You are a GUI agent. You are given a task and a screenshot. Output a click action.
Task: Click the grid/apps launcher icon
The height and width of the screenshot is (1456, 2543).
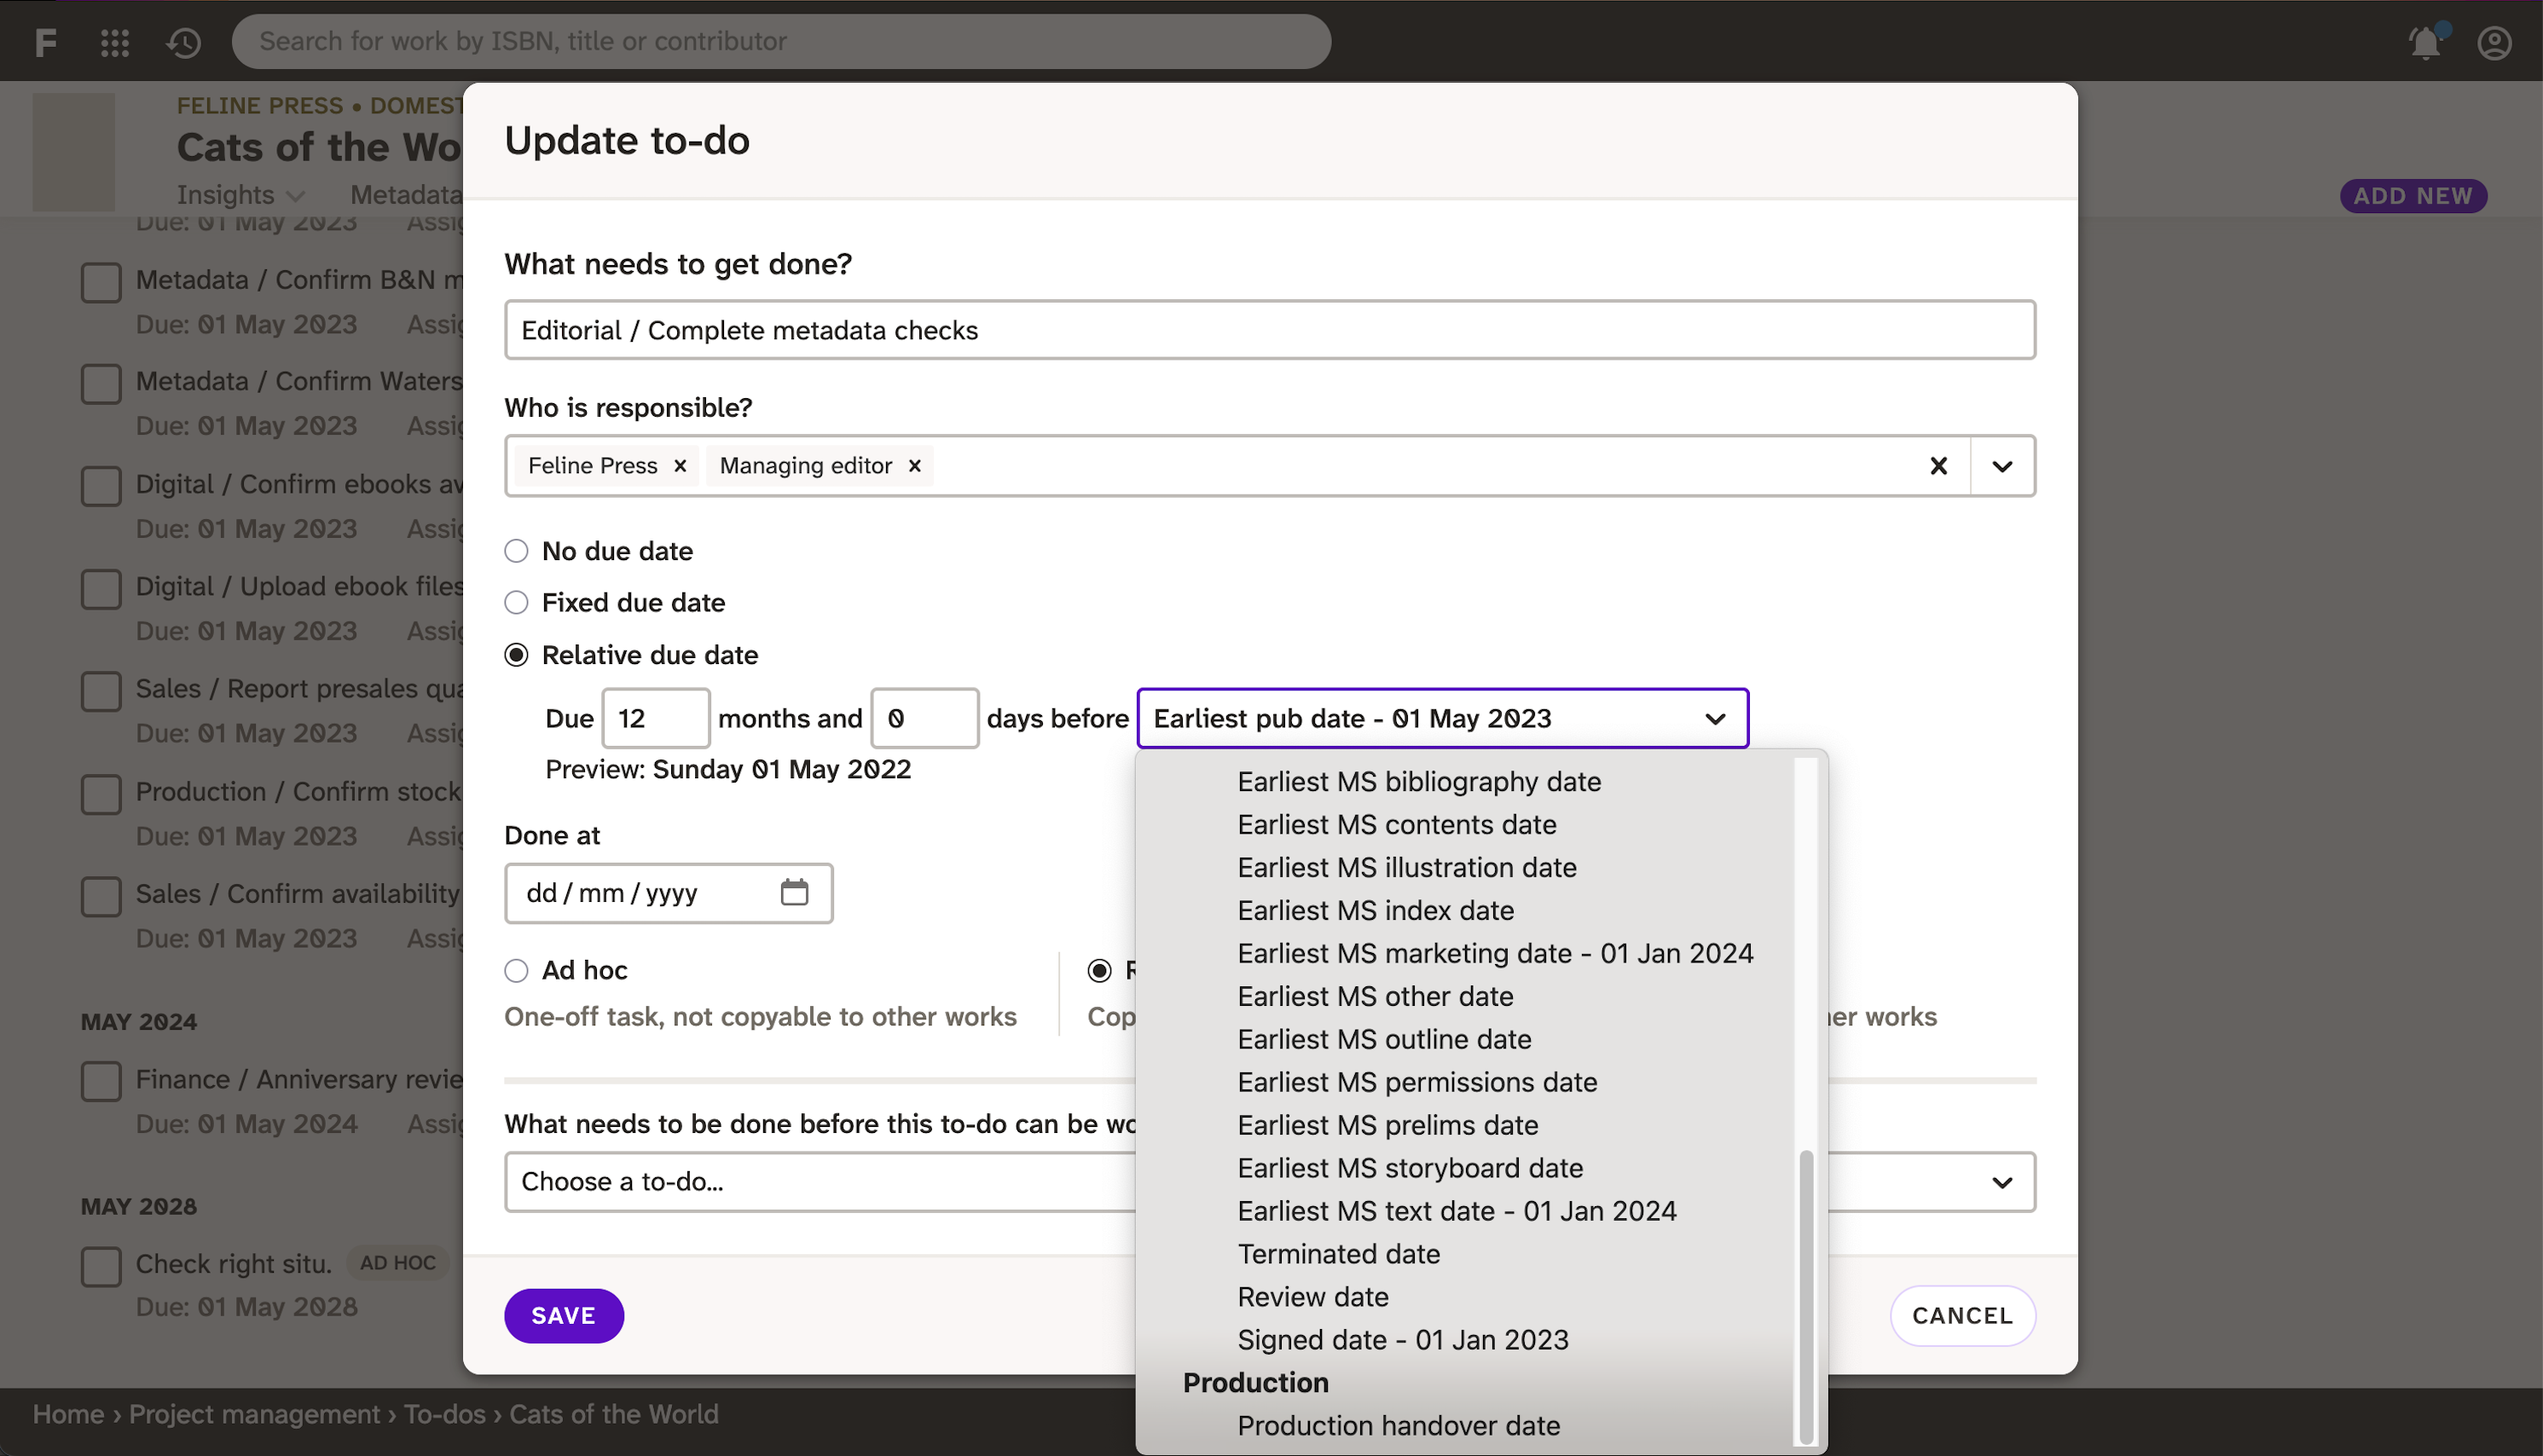pyautogui.click(x=113, y=38)
